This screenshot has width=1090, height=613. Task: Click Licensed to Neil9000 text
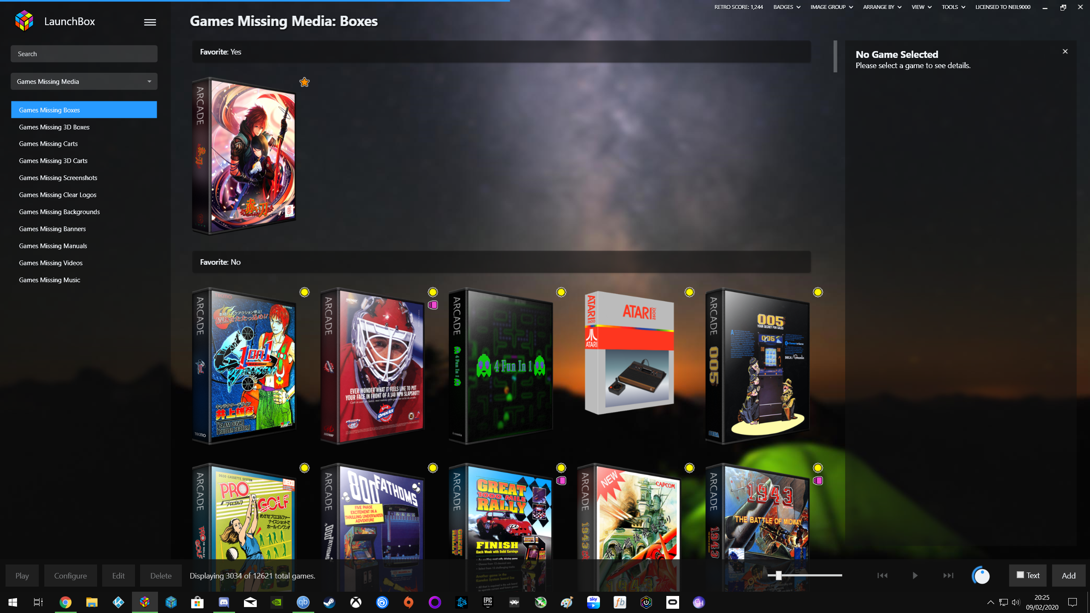1003,7
